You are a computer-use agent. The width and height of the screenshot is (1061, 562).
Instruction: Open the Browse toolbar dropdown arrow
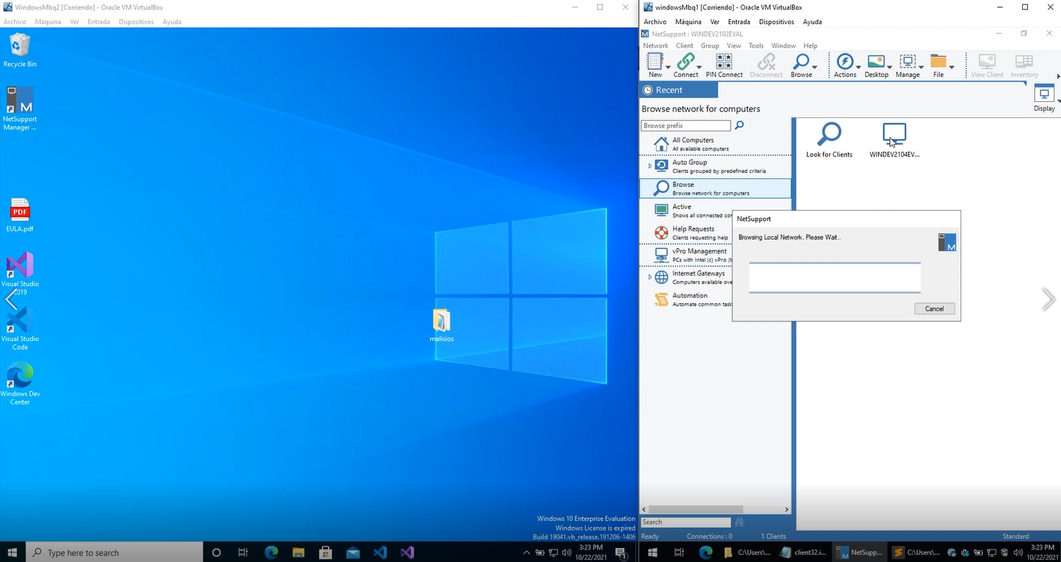point(814,67)
